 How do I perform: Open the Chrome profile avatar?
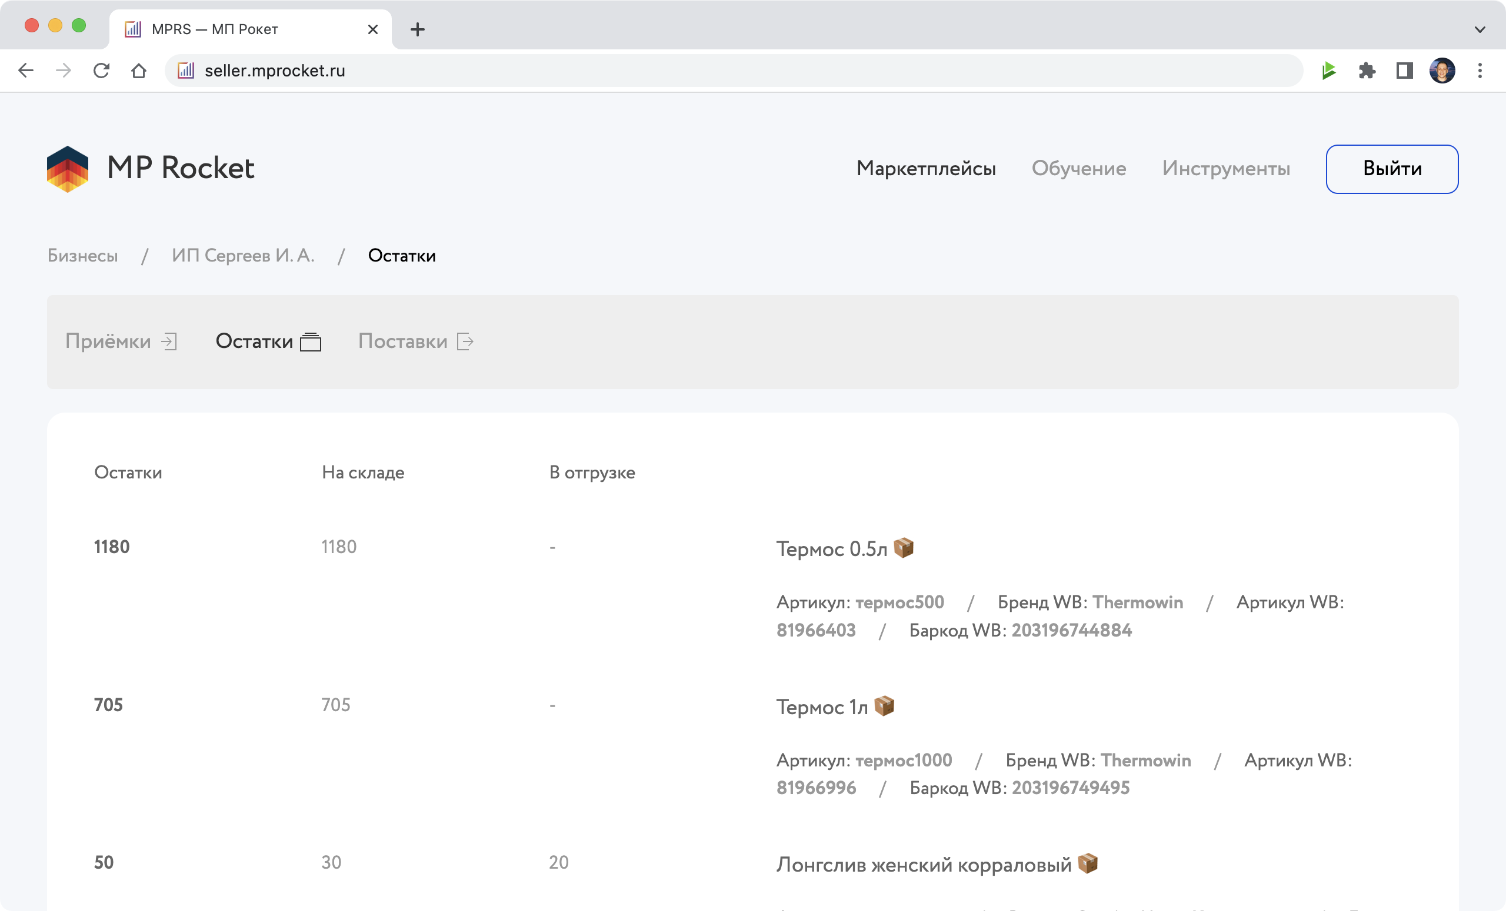1442,71
